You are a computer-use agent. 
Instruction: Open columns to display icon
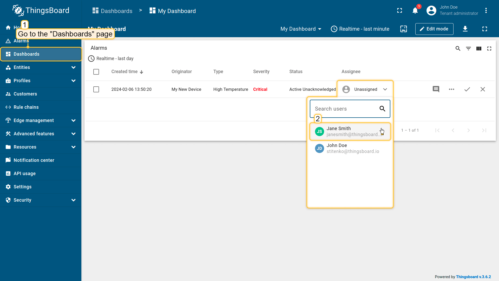click(x=479, y=49)
